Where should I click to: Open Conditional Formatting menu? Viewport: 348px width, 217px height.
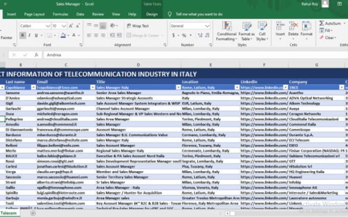tap(227, 31)
